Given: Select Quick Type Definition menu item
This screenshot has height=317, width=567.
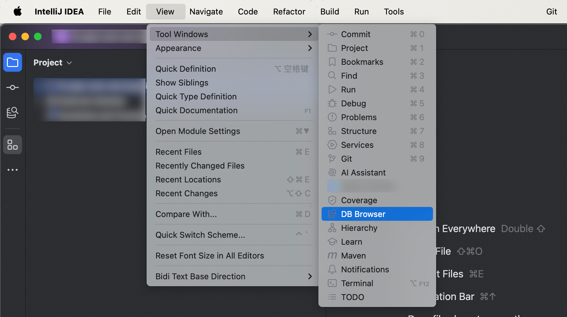Looking at the screenshot, I should pos(233,96).
